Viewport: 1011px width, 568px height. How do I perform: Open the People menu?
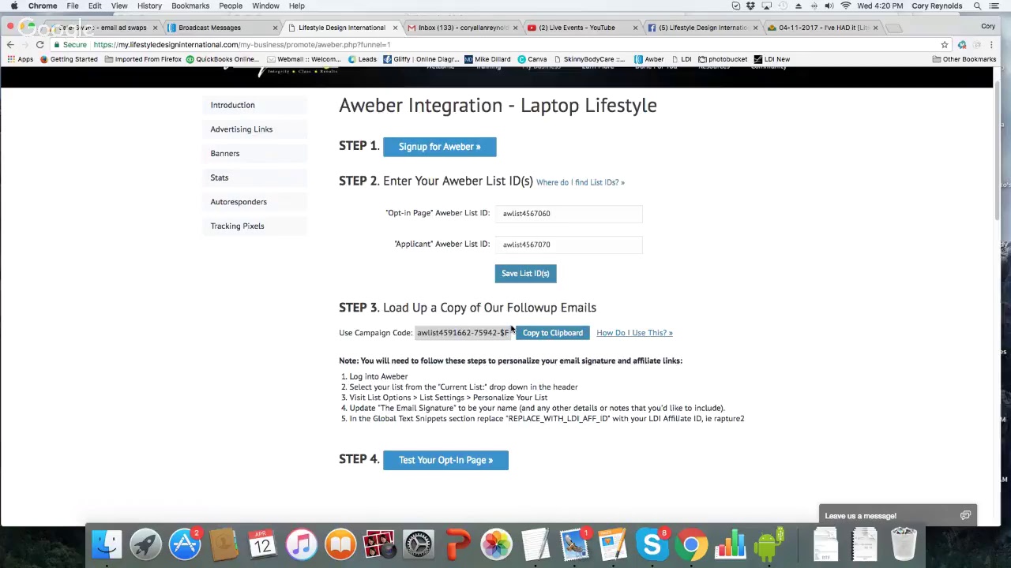point(231,6)
